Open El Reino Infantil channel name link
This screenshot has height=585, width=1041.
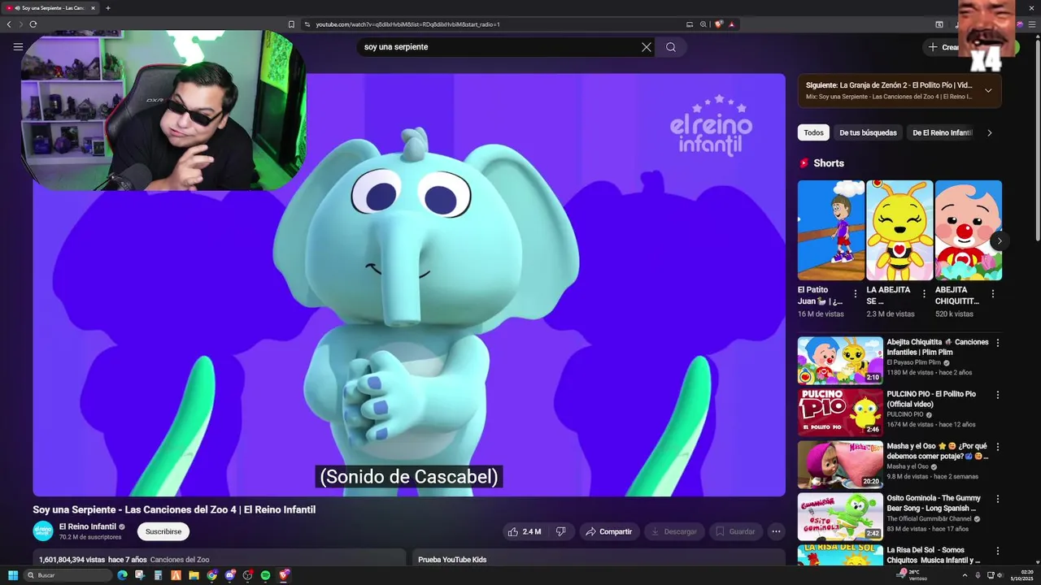88,526
